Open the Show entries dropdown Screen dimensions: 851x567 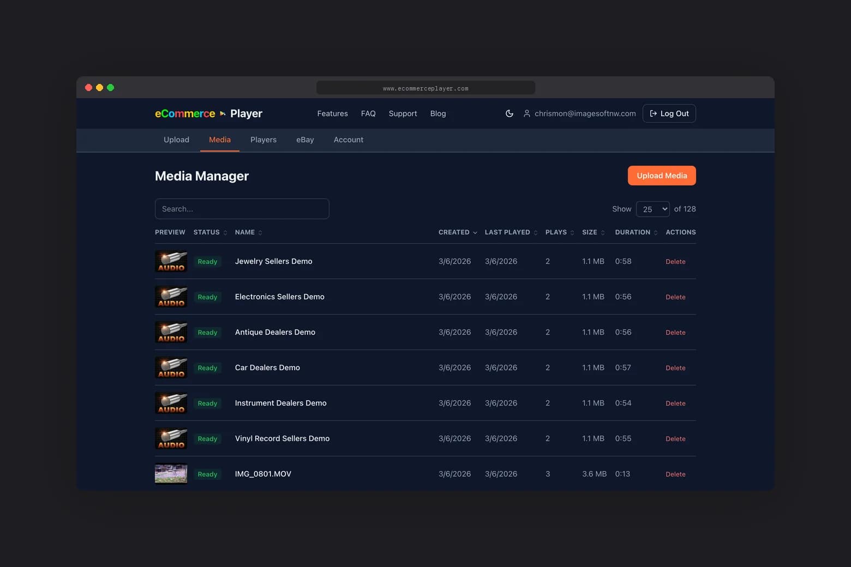[652, 209]
